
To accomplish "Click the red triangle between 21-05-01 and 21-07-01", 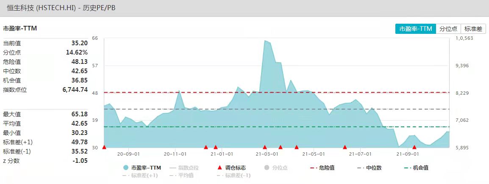I will (x=345, y=147).
